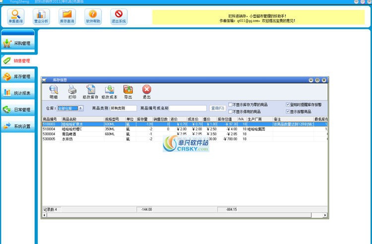This screenshot has height=244, width=372.
Task: Click the 商品编号或名称 input field
Action: point(188,108)
